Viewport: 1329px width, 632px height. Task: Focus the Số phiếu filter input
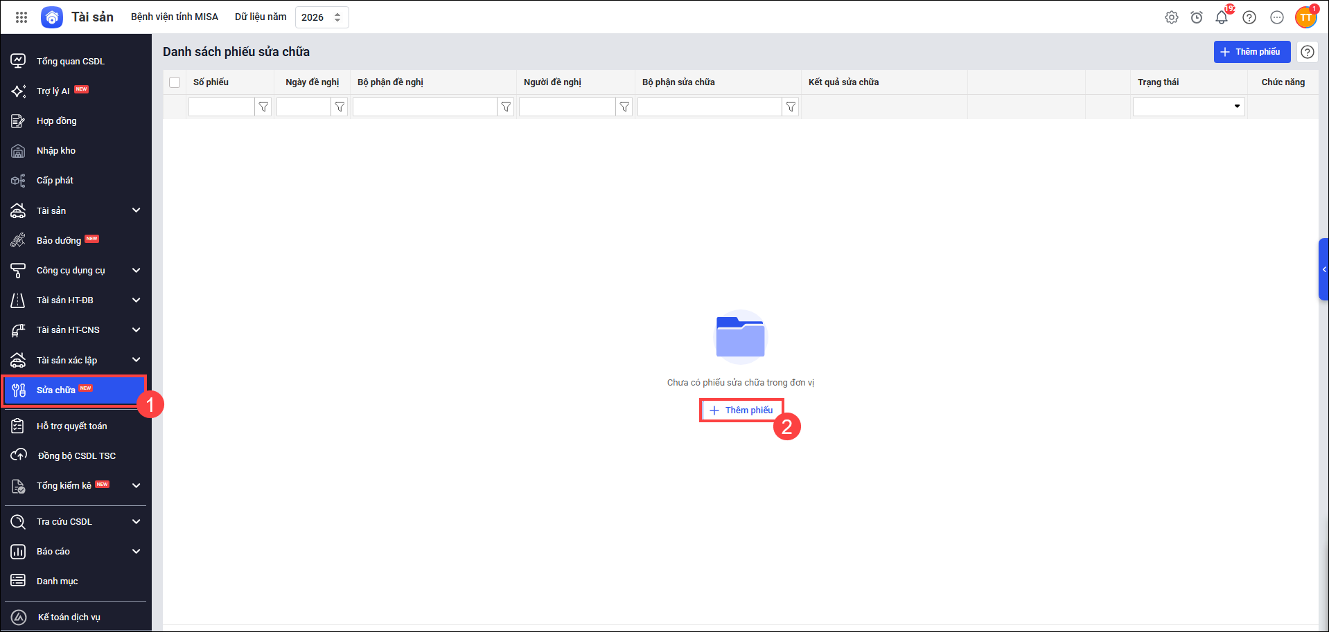[x=222, y=107]
